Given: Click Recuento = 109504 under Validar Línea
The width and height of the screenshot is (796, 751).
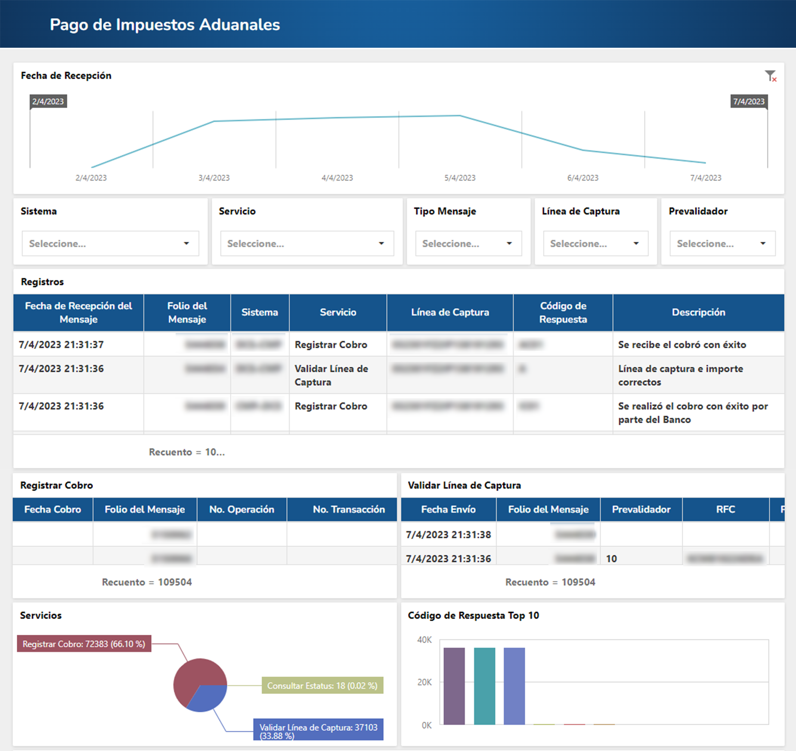Looking at the screenshot, I should pos(550,582).
